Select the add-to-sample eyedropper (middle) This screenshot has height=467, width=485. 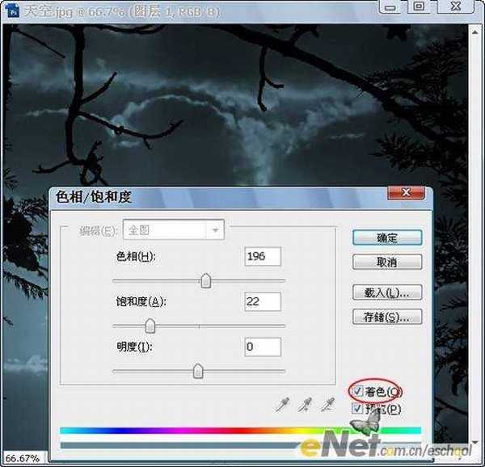pos(305,403)
